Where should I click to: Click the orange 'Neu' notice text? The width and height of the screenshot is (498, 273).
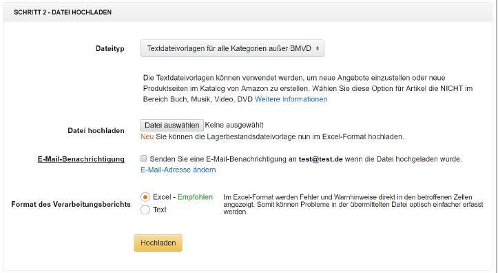147,137
